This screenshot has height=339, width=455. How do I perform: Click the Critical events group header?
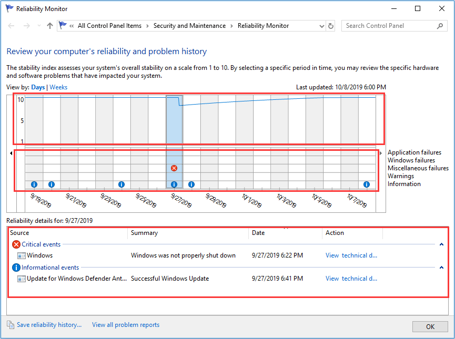41,244
